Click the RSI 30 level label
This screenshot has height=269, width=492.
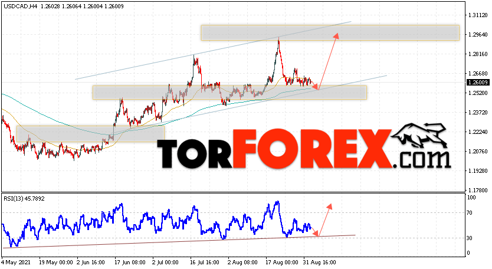tap(470, 238)
